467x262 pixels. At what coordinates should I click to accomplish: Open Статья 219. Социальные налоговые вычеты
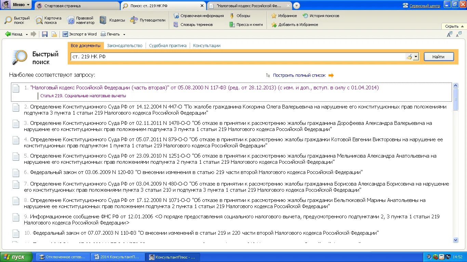coord(83,96)
